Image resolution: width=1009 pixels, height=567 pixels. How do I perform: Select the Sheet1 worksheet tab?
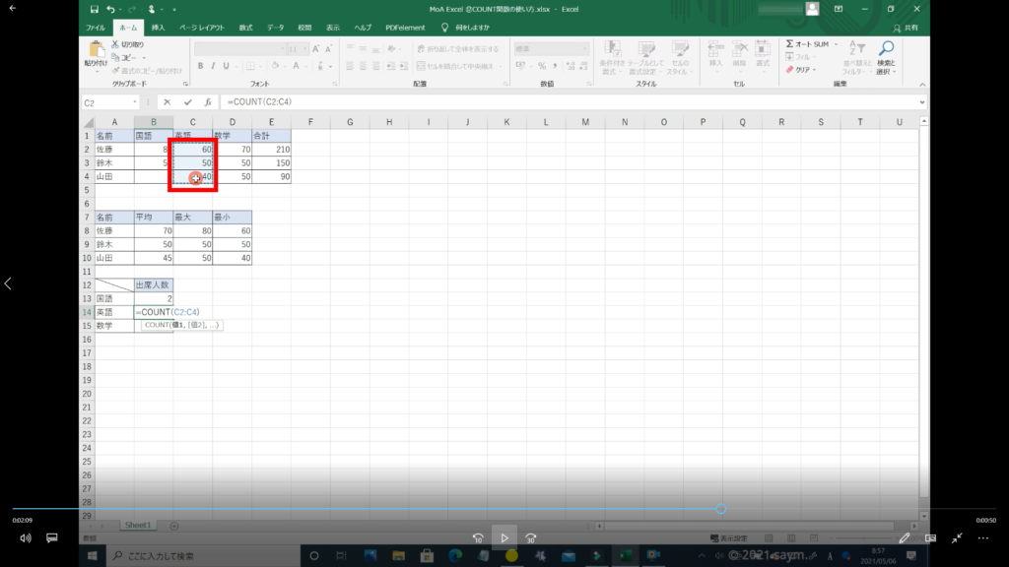(x=136, y=526)
